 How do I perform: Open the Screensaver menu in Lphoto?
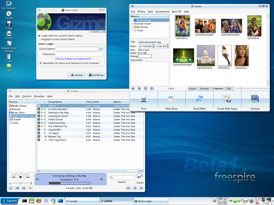coord(162,12)
